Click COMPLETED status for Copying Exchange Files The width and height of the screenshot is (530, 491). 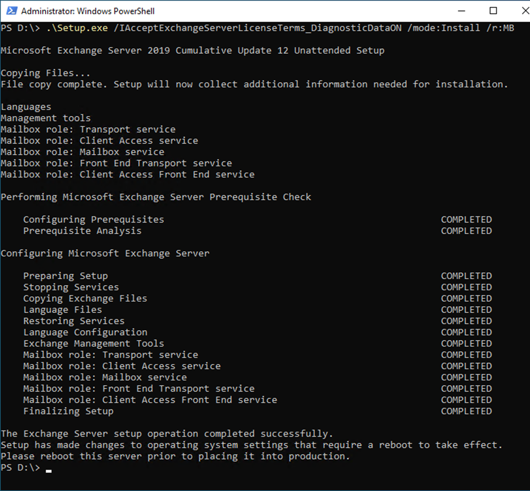[467, 298]
